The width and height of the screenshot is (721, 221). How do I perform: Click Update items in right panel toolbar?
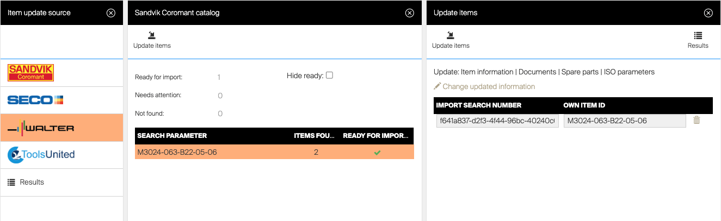click(451, 41)
